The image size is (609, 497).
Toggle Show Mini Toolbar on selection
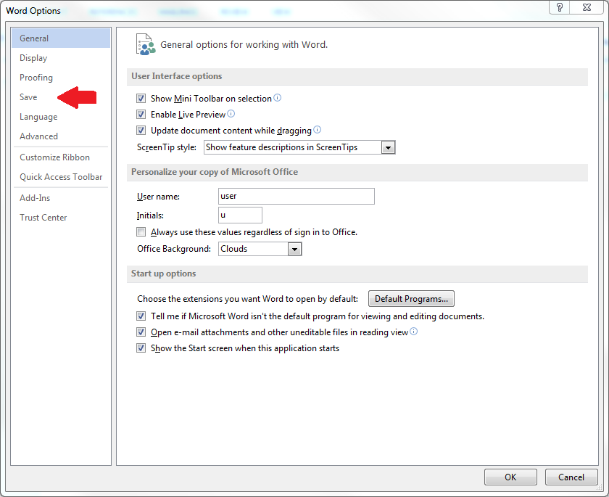click(x=141, y=99)
